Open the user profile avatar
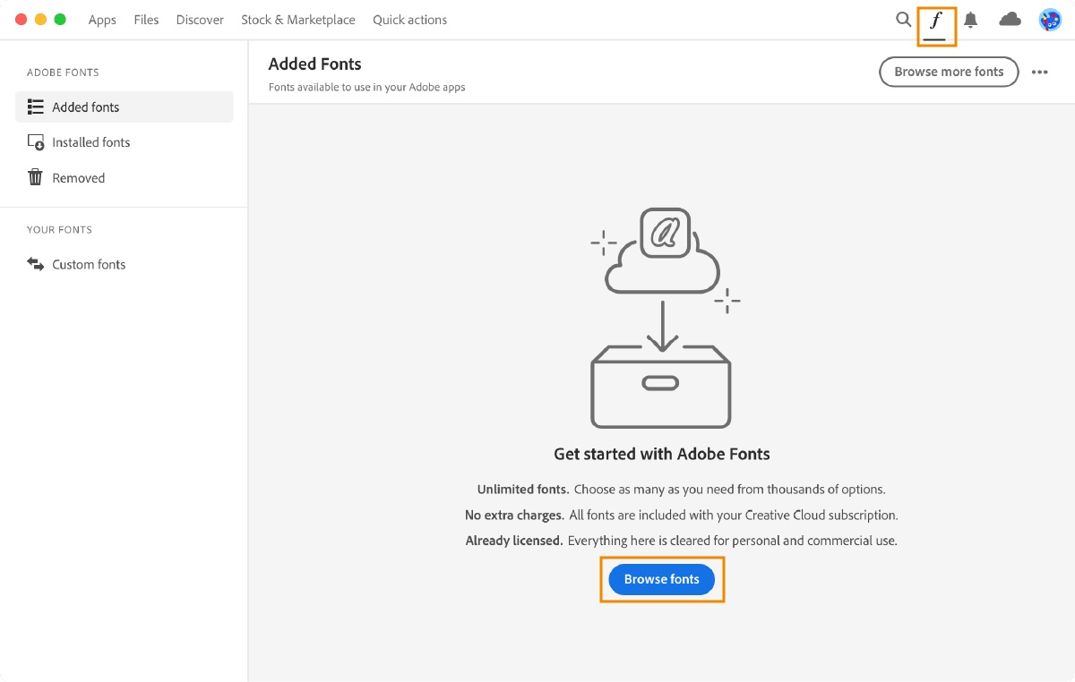Viewport: 1075px width, 682px height. [x=1049, y=20]
